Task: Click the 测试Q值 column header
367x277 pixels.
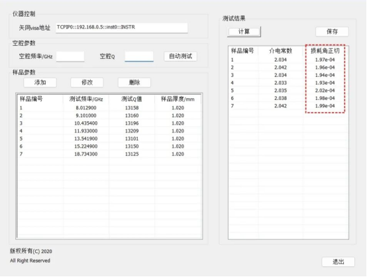Action: coord(132,99)
